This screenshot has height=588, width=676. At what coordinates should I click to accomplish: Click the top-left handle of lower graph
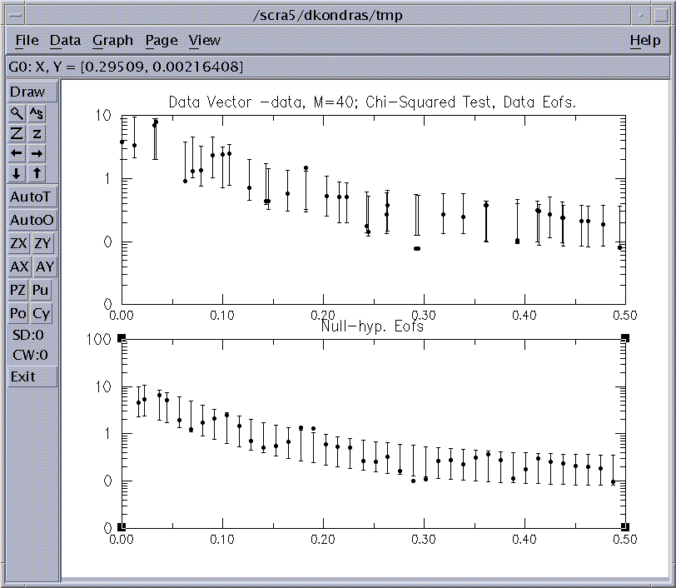pyautogui.click(x=122, y=337)
